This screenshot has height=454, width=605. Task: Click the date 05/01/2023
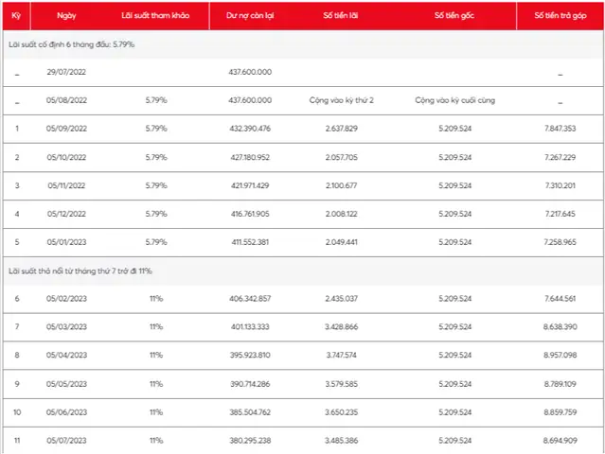tap(66, 242)
